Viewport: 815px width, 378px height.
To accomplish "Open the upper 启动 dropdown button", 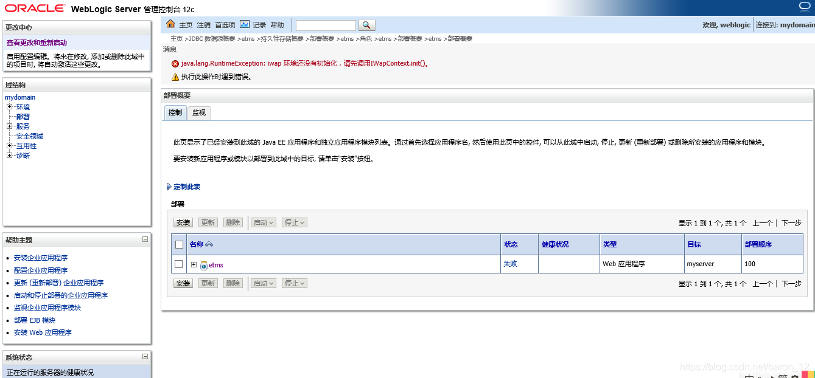I will tap(264, 222).
